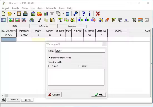Click the copy pages icon

click(58, 14)
